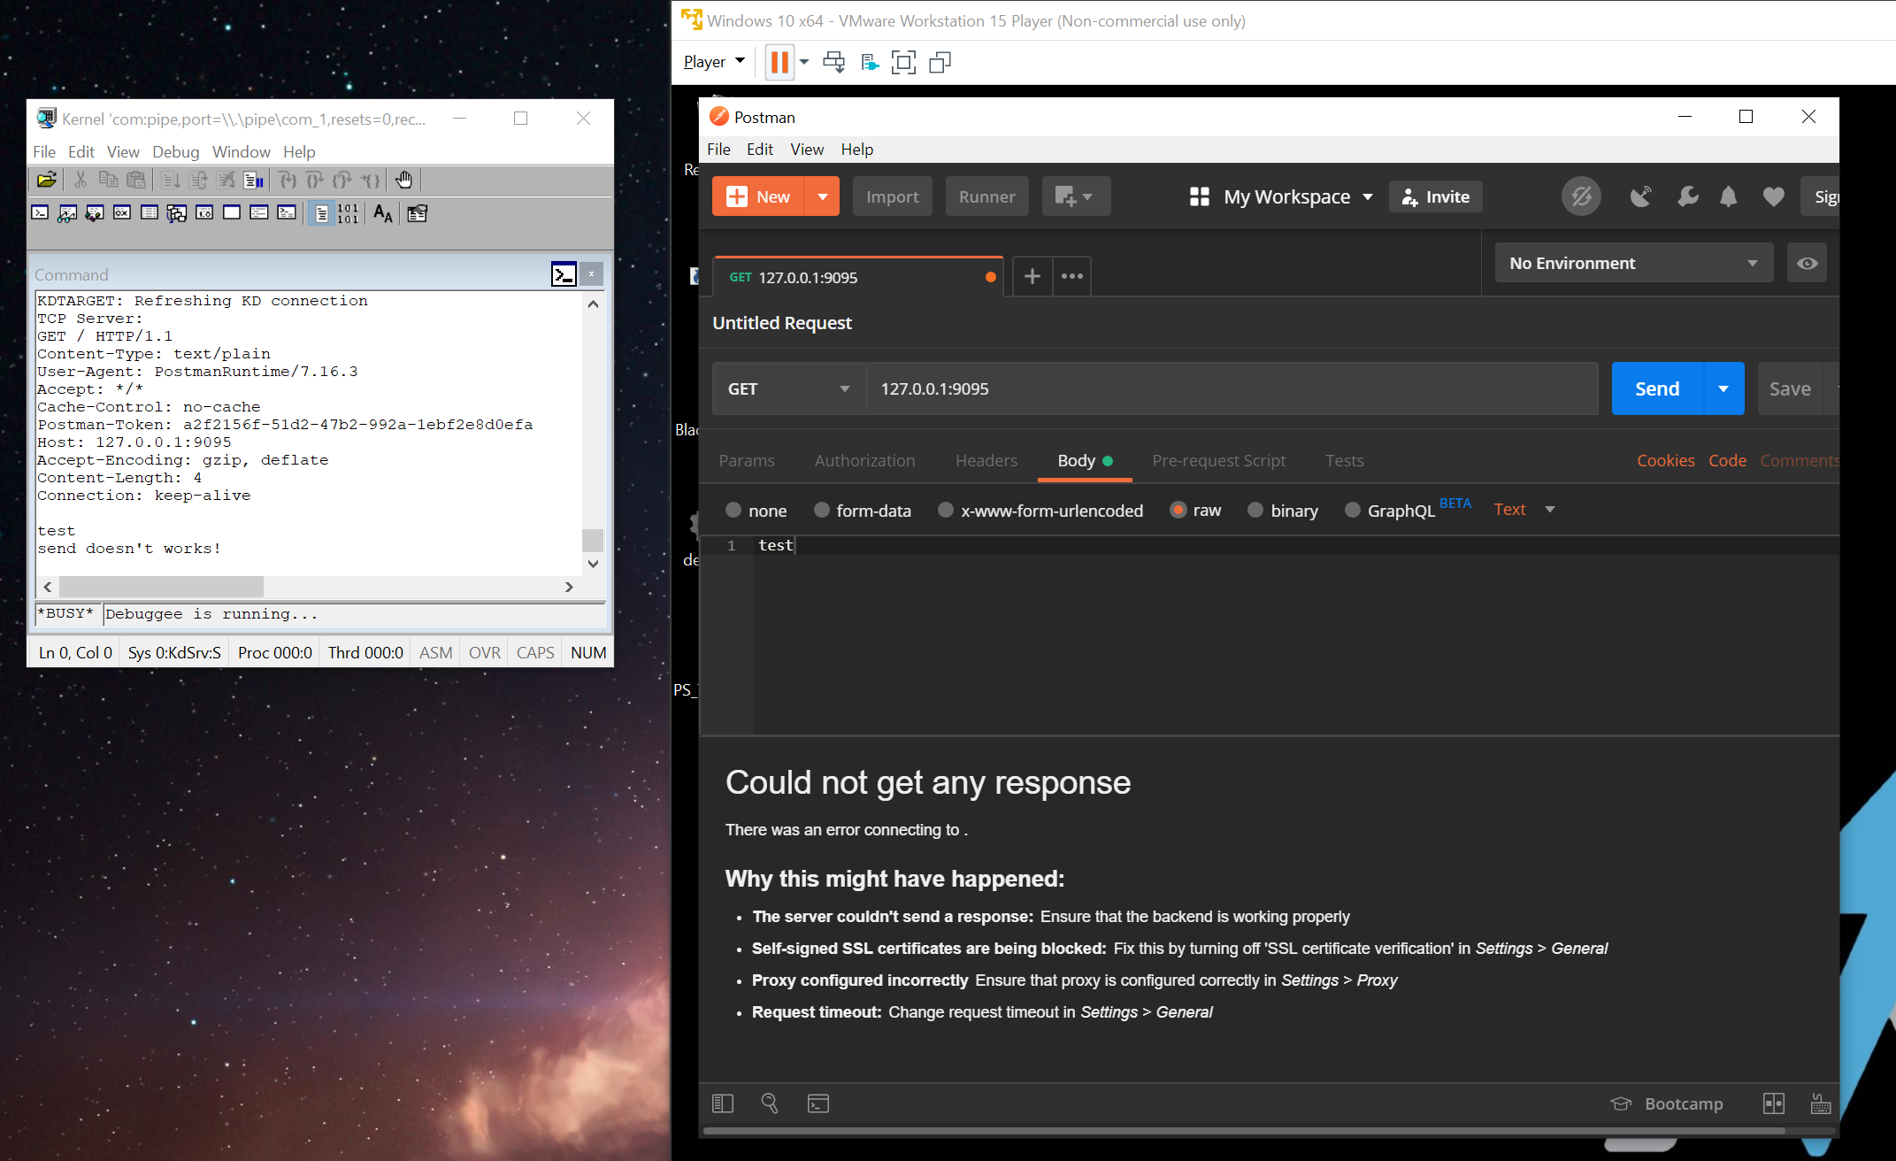
Task: Click the Open Source File folder icon
Action: pyautogui.click(x=46, y=180)
